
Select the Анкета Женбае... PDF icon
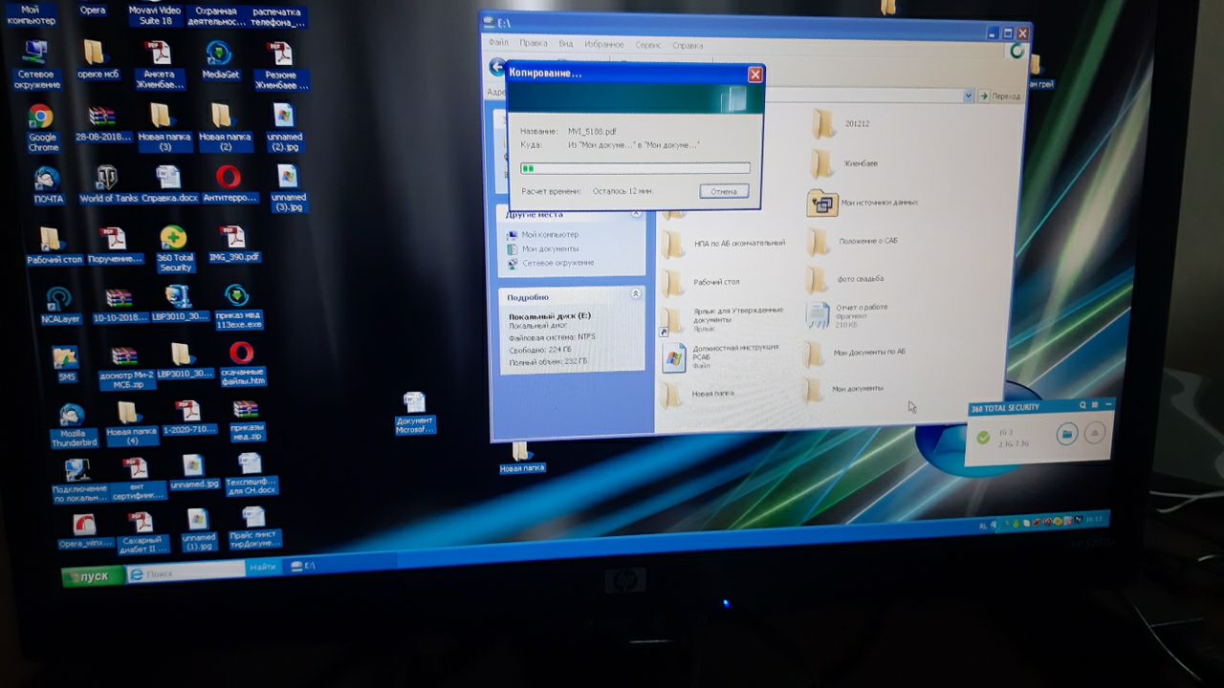(158, 64)
